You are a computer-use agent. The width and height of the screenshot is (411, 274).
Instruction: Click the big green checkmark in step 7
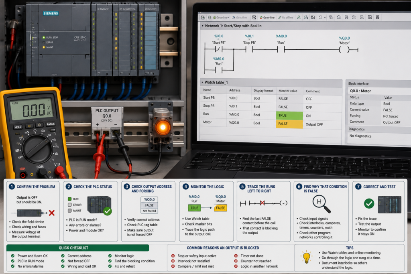point(369,203)
